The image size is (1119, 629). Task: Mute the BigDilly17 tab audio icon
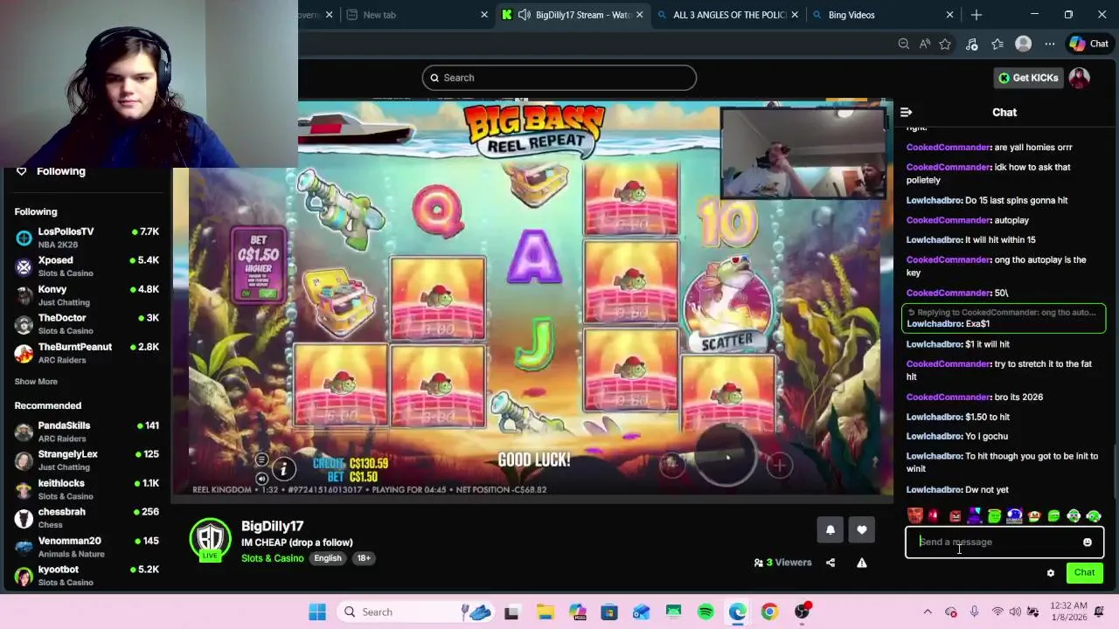(x=524, y=15)
